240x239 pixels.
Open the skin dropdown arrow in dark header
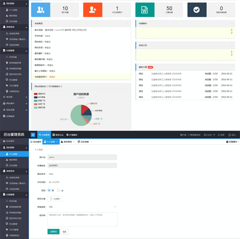[x=214, y=135]
